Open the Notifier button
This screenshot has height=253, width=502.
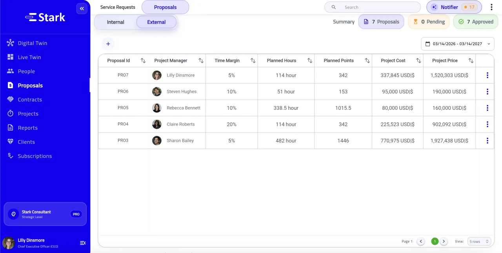[454, 7]
